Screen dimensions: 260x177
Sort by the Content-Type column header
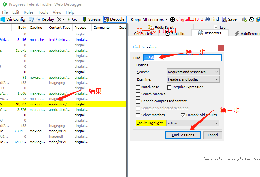point(60,28)
